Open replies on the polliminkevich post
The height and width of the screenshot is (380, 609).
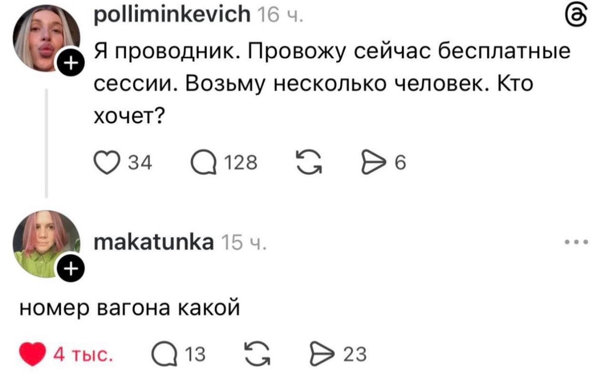click(201, 163)
